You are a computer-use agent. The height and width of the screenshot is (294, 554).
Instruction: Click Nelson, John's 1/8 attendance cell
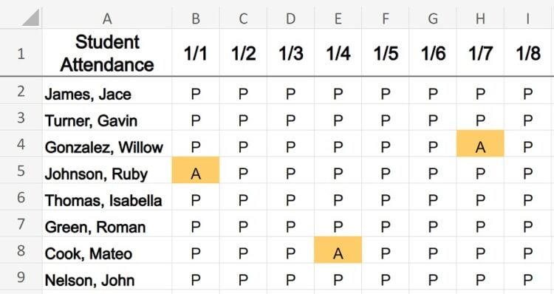point(529,277)
